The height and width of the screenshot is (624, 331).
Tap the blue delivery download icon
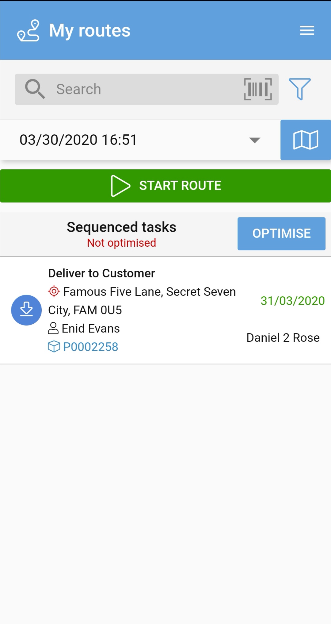[26, 310]
